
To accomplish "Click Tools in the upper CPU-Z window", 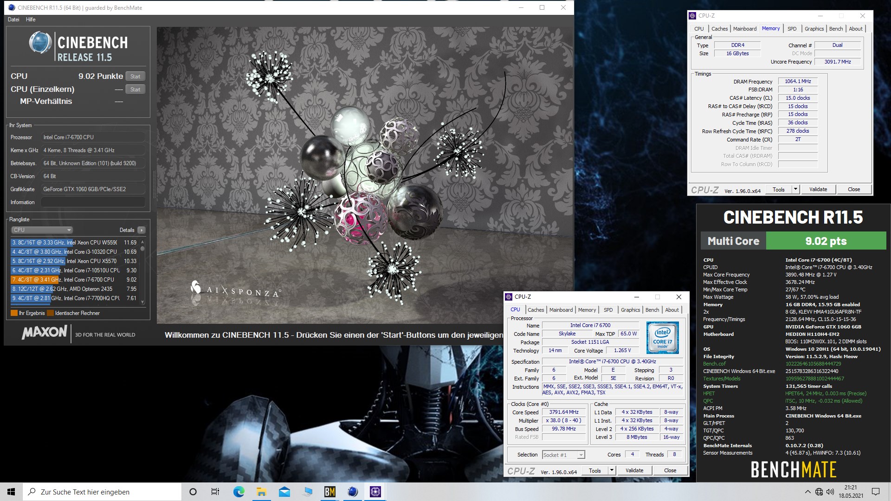I will [779, 190].
